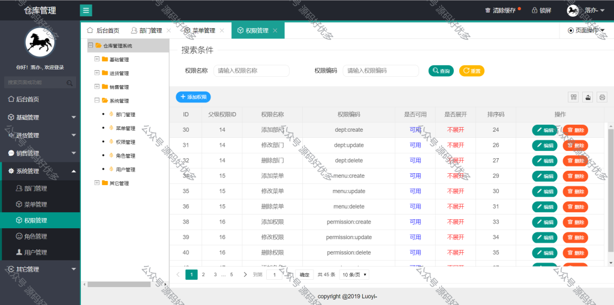Go to page 5 in pagination
The height and width of the screenshot is (305, 614).
click(231, 274)
